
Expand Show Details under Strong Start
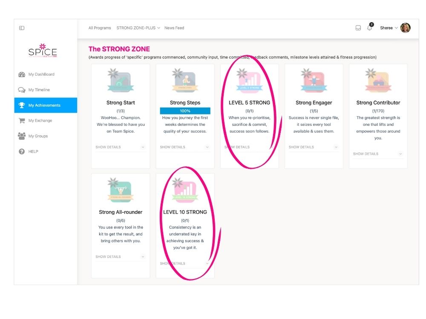coord(121,147)
